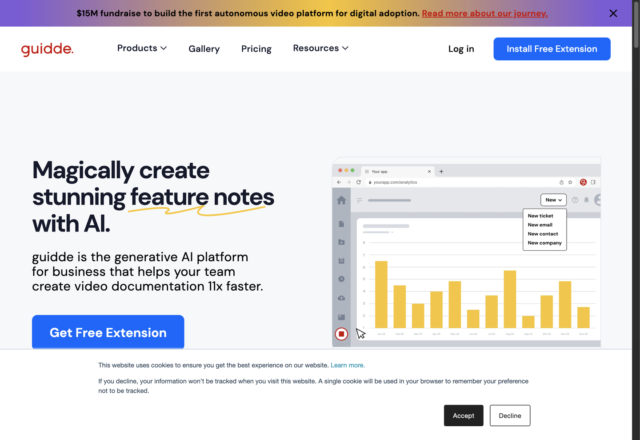Click the bell notification icon in mockup

[586, 200]
